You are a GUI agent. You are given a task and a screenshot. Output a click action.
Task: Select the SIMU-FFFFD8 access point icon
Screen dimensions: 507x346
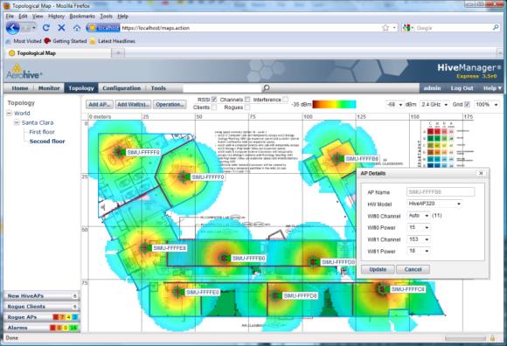pyautogui.click(x=275, y=295)
